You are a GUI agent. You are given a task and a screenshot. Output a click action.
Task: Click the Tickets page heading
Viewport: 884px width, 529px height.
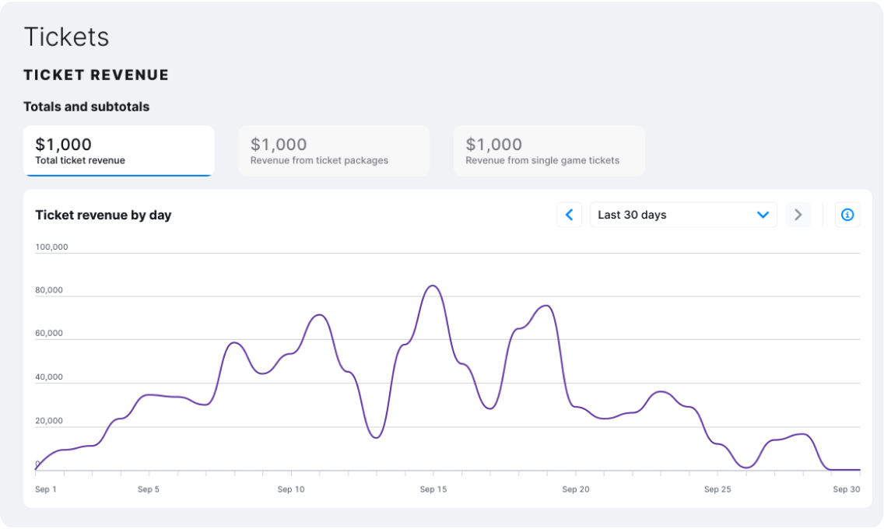coord(66,37)
